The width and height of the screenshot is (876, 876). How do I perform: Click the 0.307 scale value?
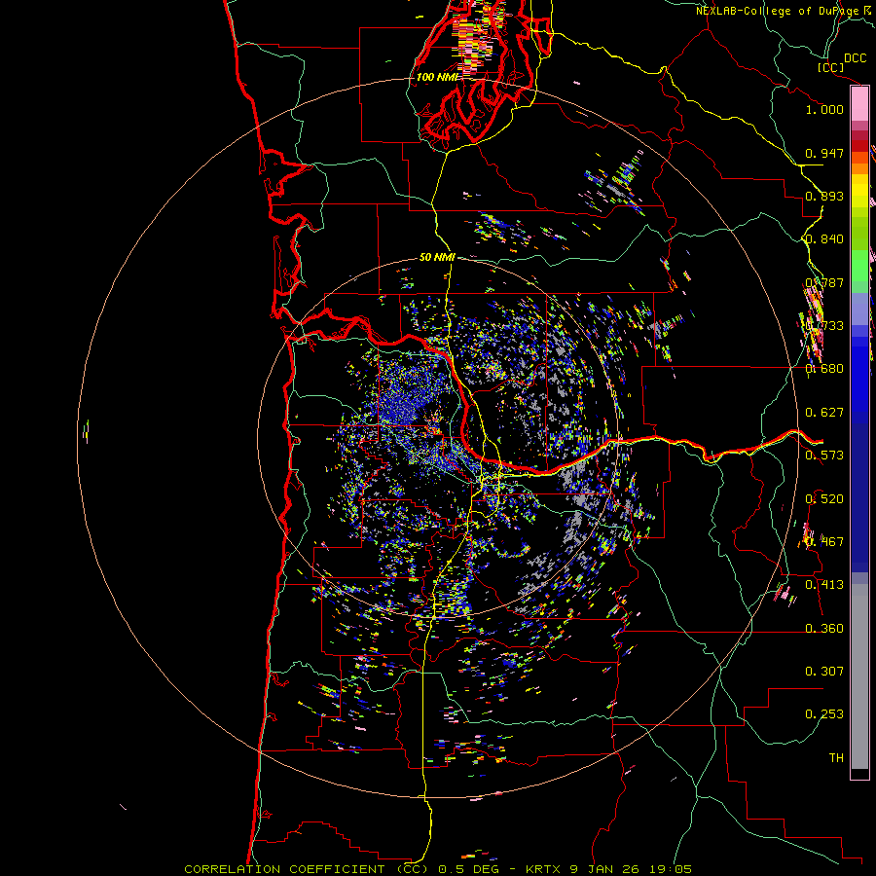pos(824,672)
